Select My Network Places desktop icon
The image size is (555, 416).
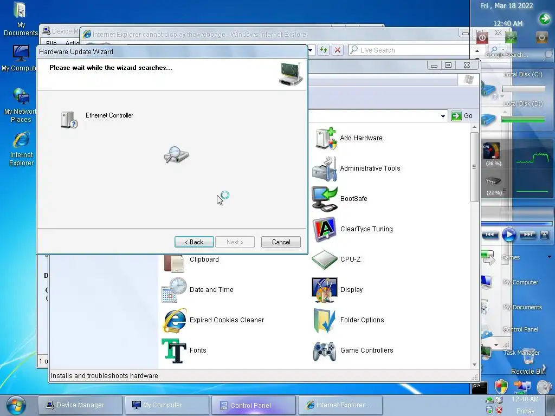(x=20, y=105)
